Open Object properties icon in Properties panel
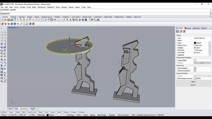The image size is (212, 119). point(178,31)
